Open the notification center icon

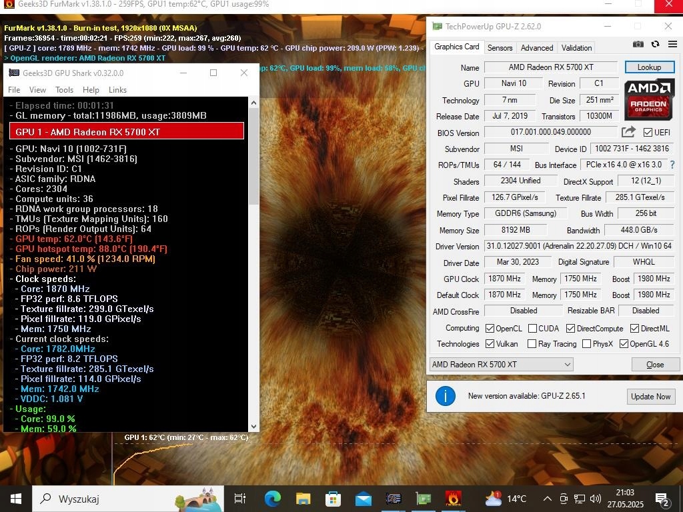(x=662, y=500)
